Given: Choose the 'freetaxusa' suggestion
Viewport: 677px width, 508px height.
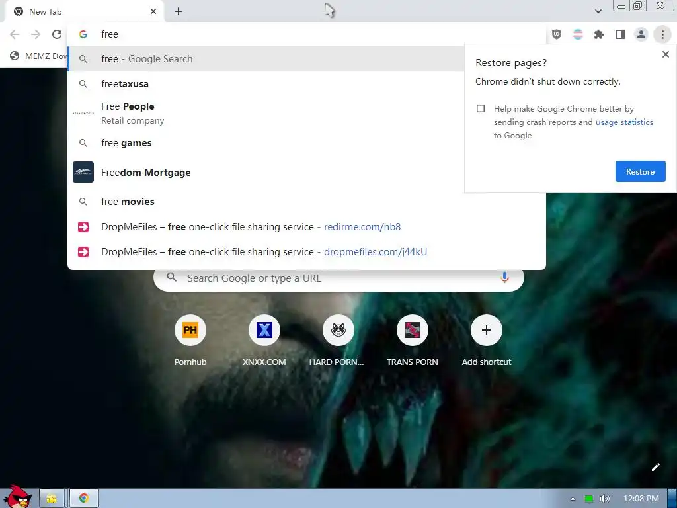Looking at the screenshot, I should point(266,84).
